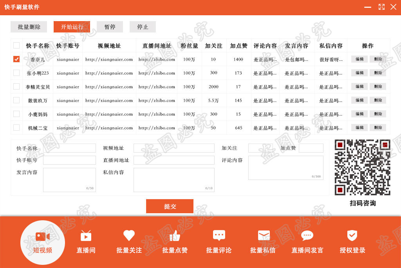401x268 pixels.
Task: Focus the 视频地址 input field
Action: coord(174,148)
